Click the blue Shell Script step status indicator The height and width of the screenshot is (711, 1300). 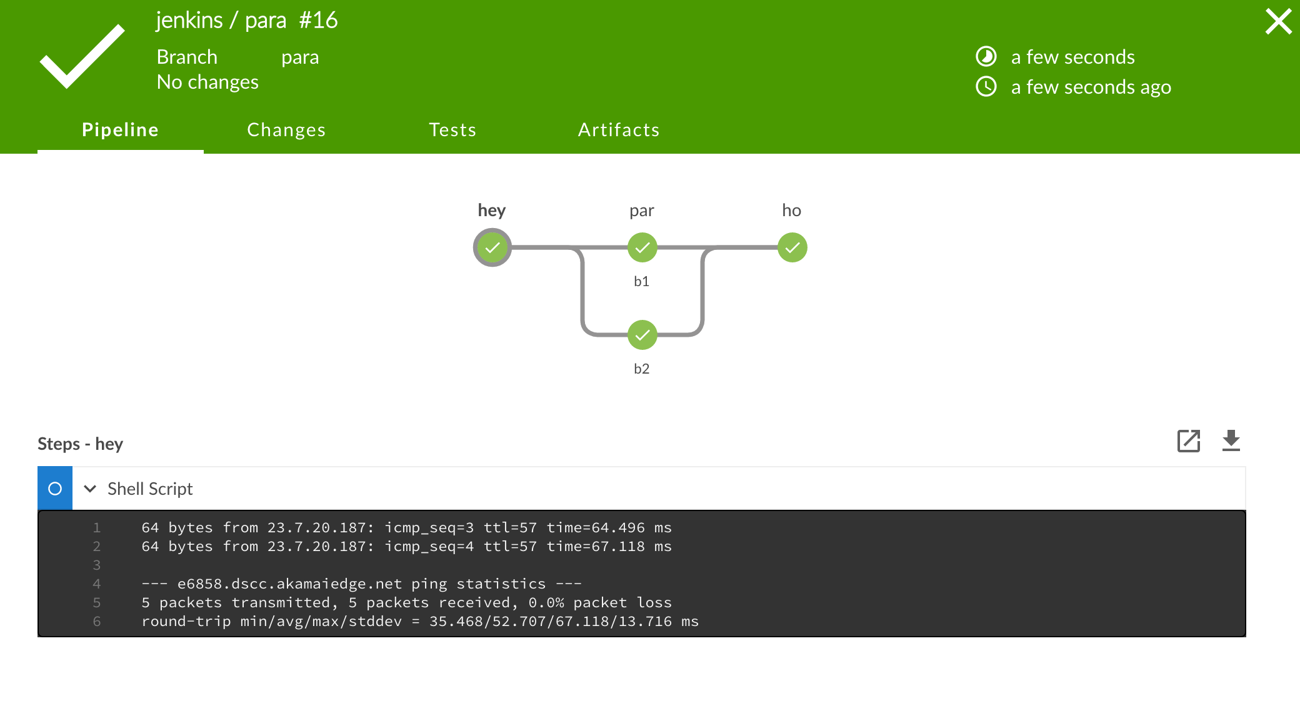coord(55,489)
